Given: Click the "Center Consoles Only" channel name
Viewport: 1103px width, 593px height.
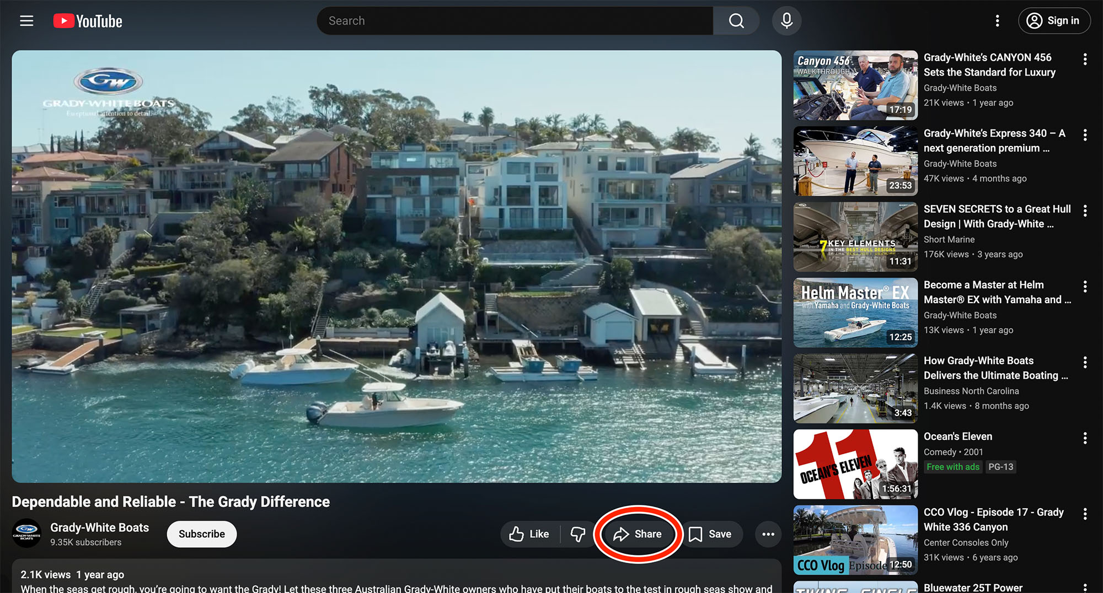Looking at the screenshot, I should coord(966,542).
